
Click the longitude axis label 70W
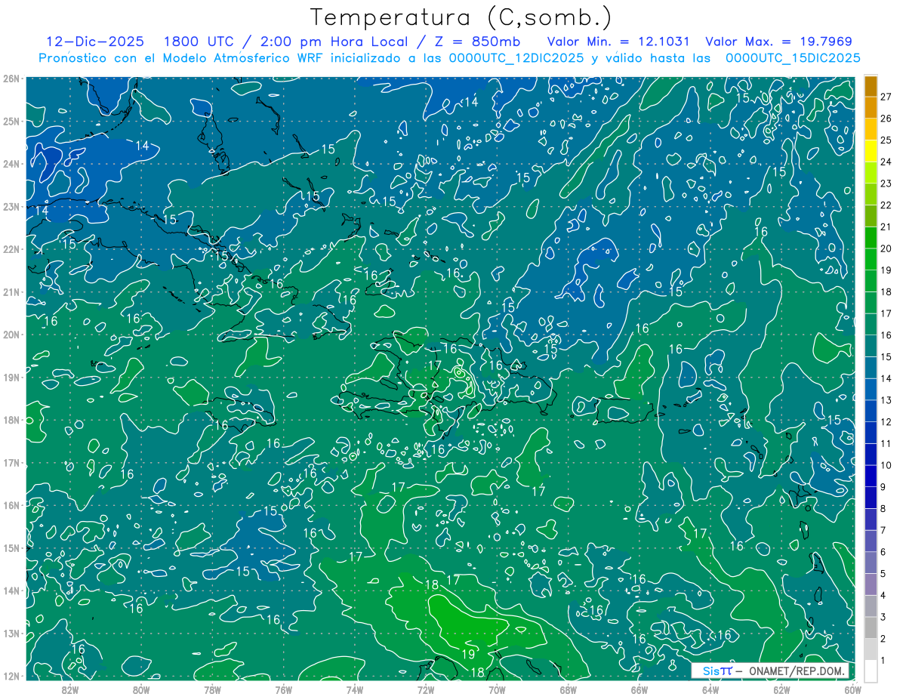(x=497, y=689)
